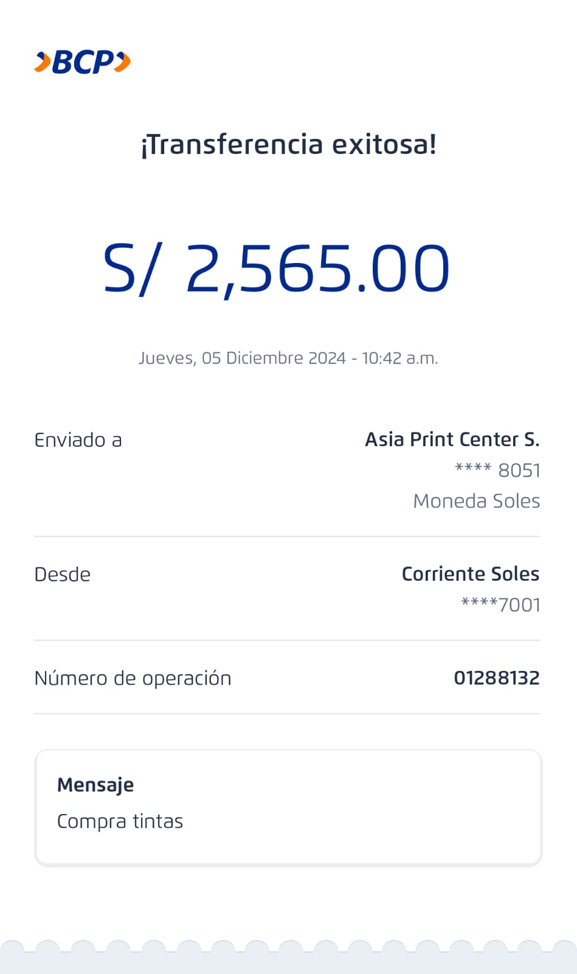Click the BCP logo
Viewport: 577px width, 974px height.
tap(83, 62)
